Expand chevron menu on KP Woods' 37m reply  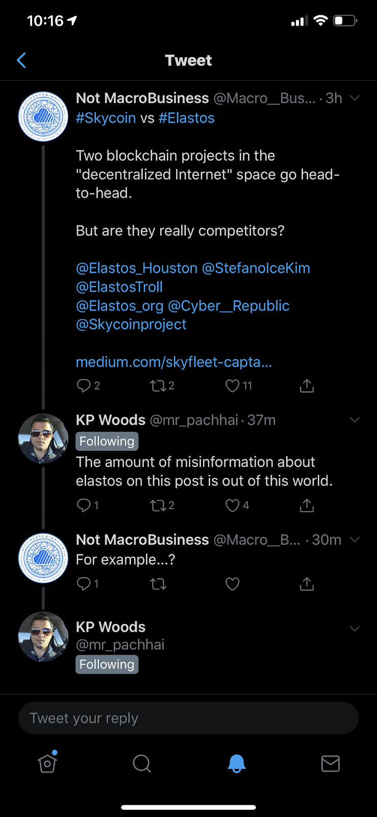(x=355, y=420)
